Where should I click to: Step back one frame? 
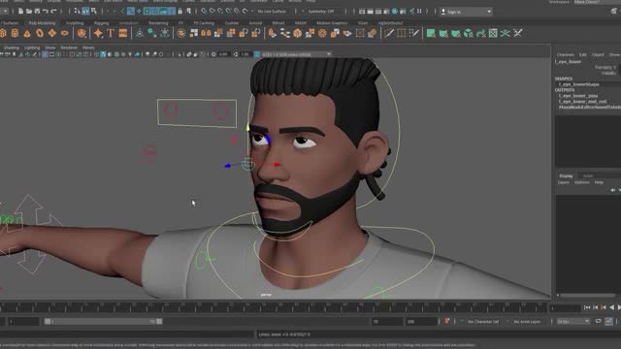click(x=595, y=307)
